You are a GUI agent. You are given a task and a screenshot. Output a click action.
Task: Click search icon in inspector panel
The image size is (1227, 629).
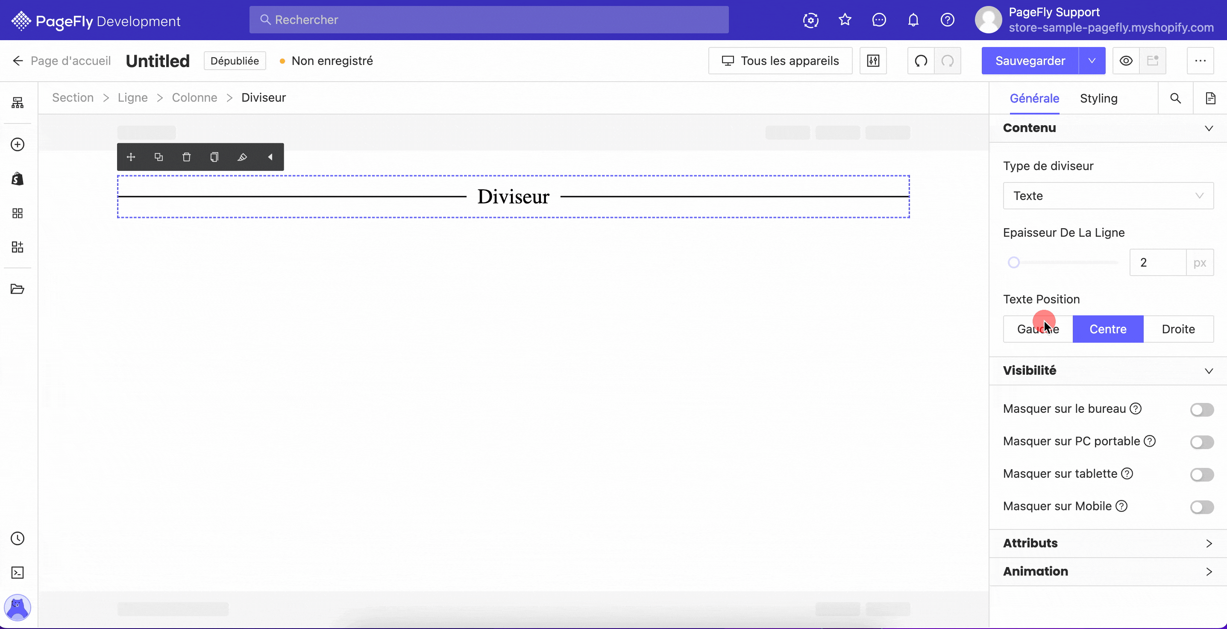pos(1176,98)
